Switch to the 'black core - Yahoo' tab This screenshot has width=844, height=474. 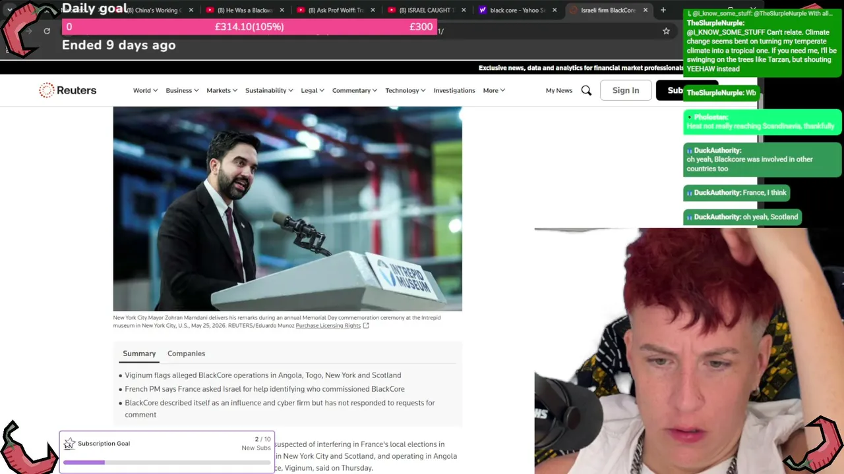(x=516, y=10)
